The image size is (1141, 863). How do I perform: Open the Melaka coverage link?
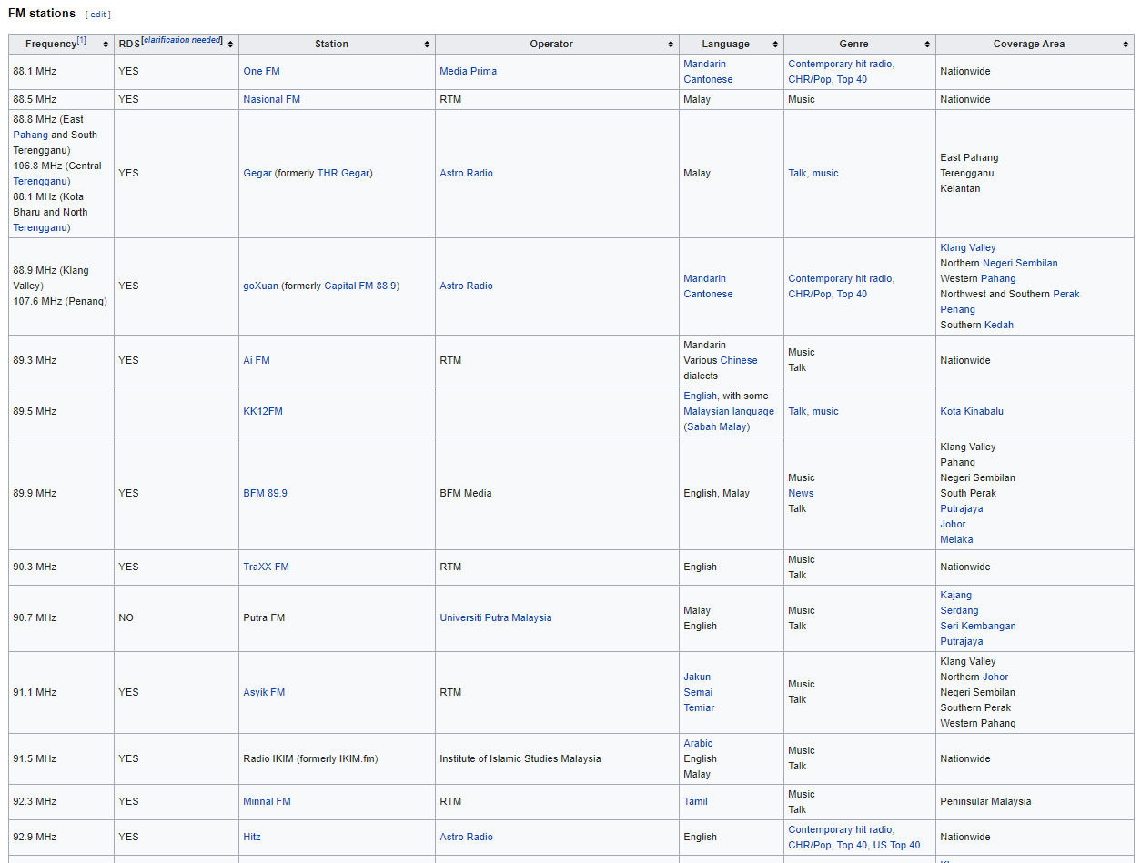click(x=956, y=540)
